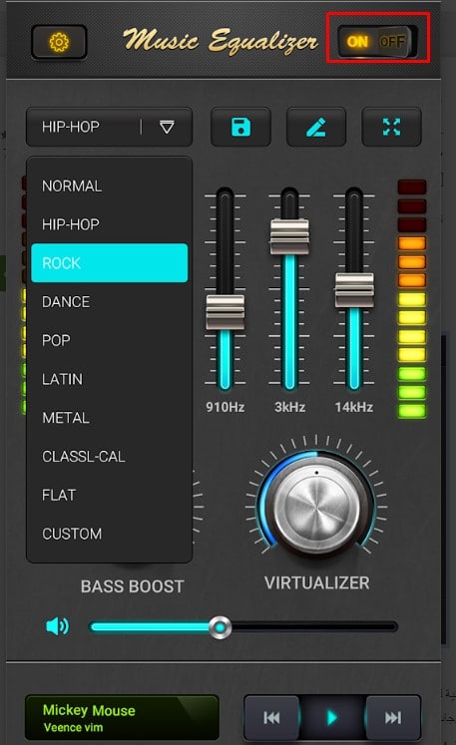Toggle the equalizer ON/OFF switch

click(x=377, y=42)
